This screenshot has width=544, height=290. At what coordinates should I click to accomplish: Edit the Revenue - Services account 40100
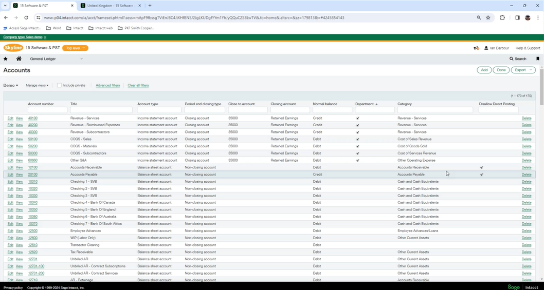(x=10, y=118)
